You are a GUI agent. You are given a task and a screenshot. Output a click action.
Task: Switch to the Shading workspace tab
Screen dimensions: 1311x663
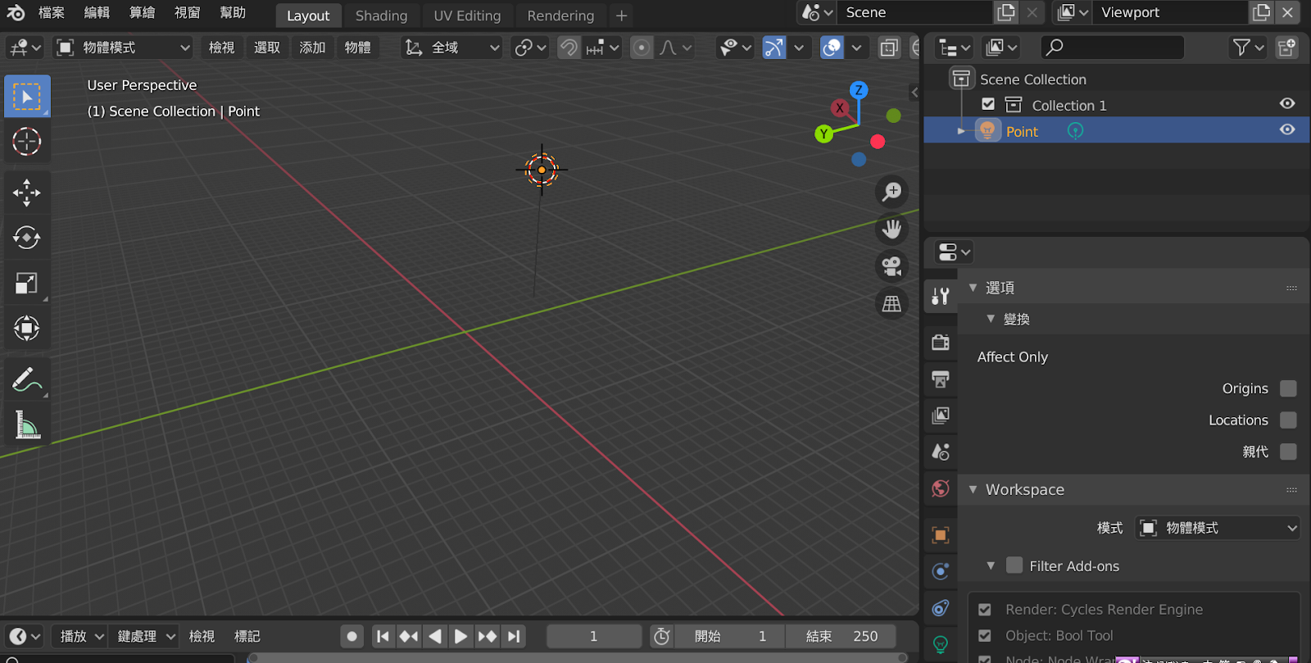click(x=381, y=16)
